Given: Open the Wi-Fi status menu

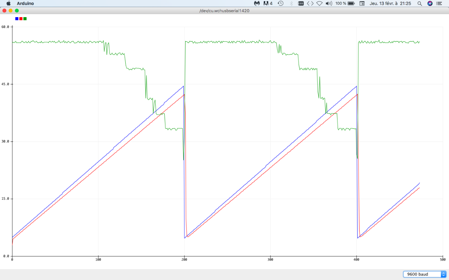Looking at the screenshot, I should click(x=319, y=3).
